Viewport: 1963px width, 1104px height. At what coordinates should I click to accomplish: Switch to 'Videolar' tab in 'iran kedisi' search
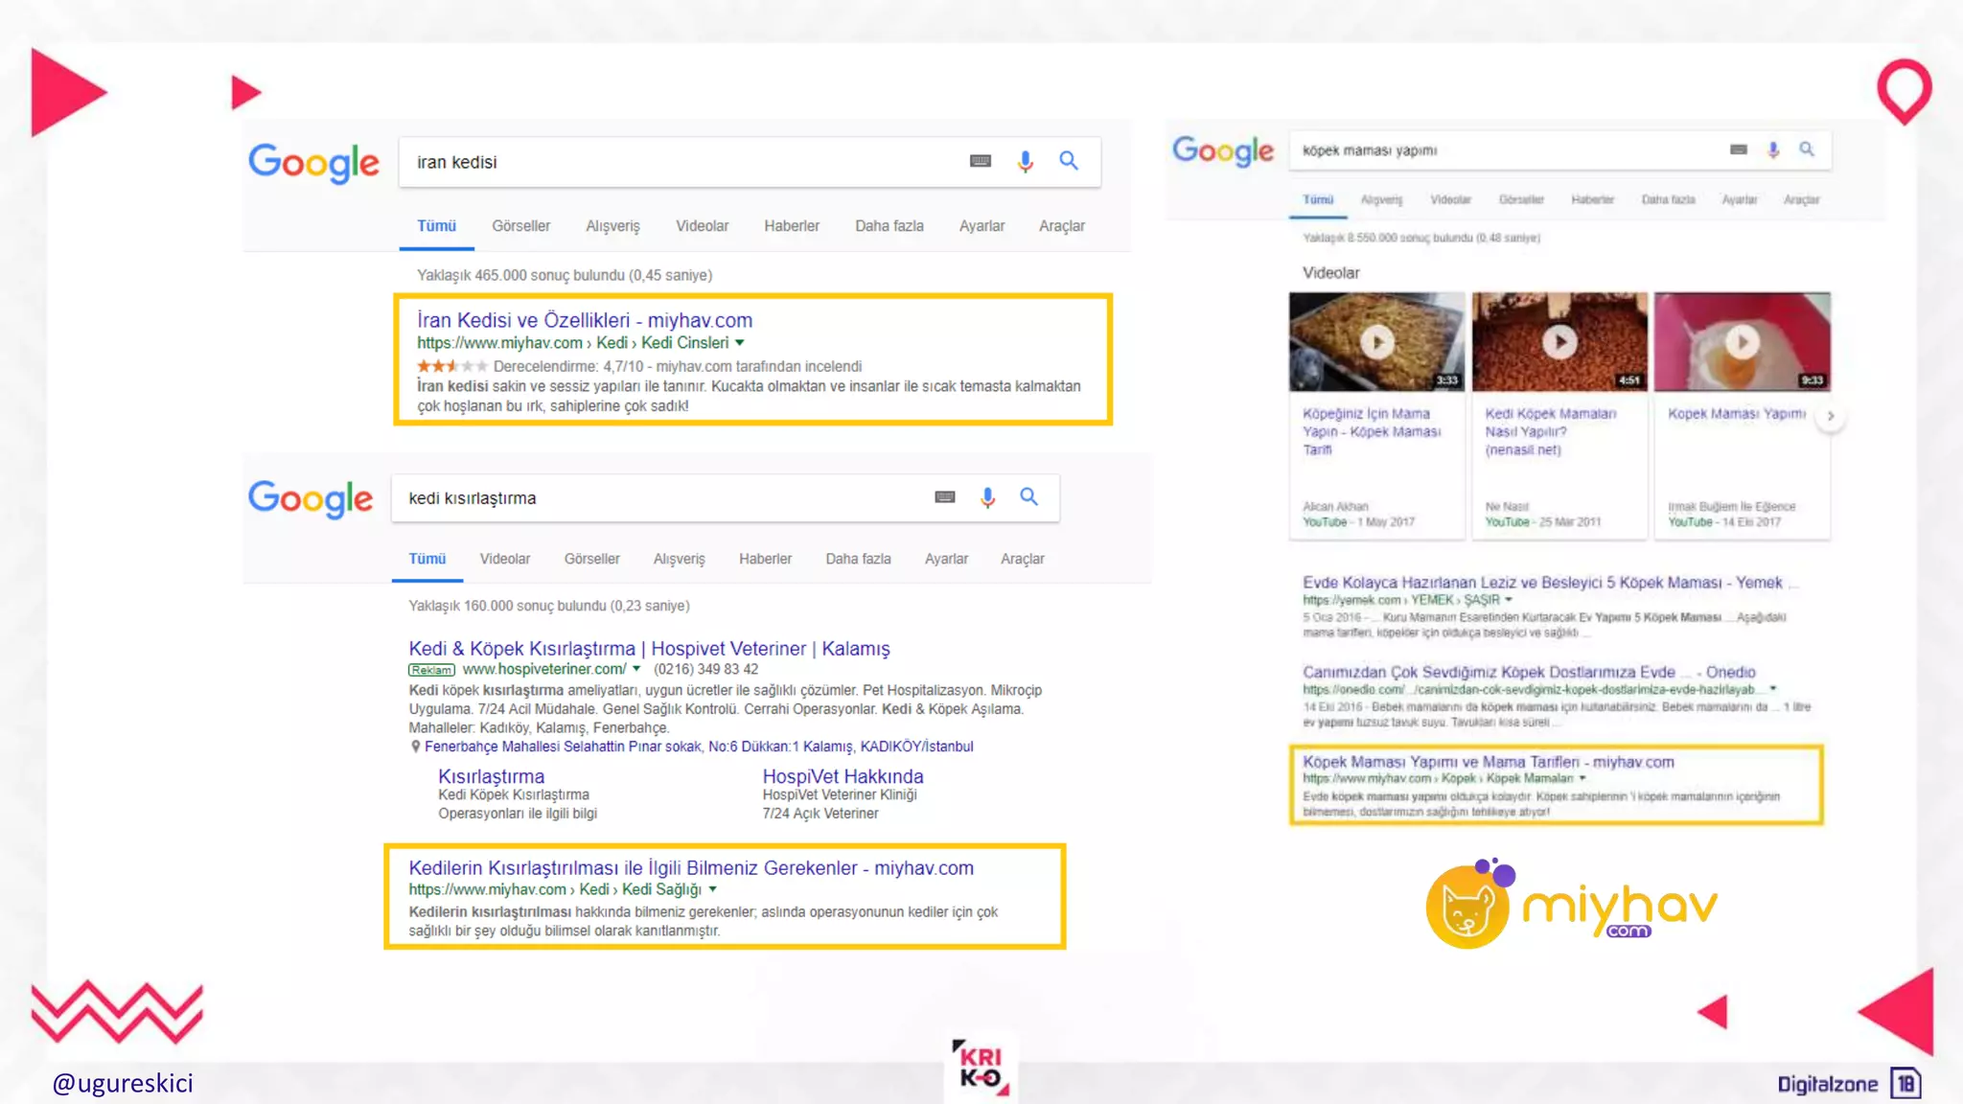tap(702, 226)
